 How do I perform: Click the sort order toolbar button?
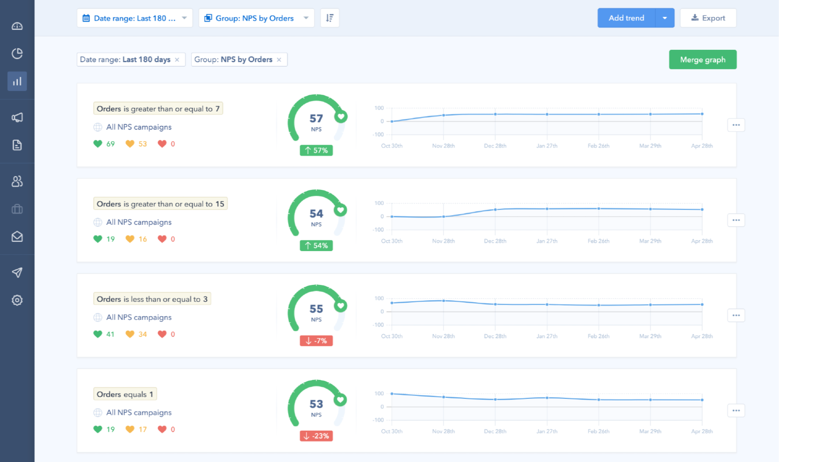[x=330, y=18]
